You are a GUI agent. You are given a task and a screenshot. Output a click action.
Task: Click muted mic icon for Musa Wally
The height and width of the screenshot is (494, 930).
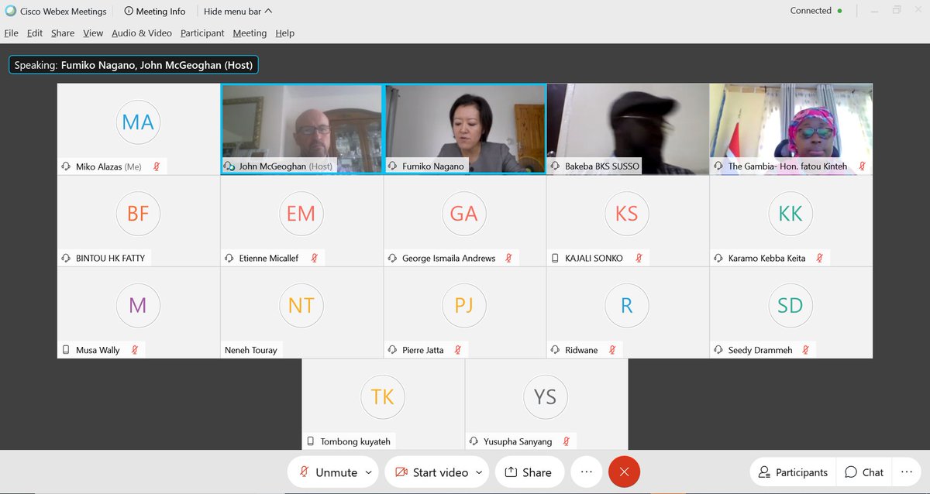(135, 350)
